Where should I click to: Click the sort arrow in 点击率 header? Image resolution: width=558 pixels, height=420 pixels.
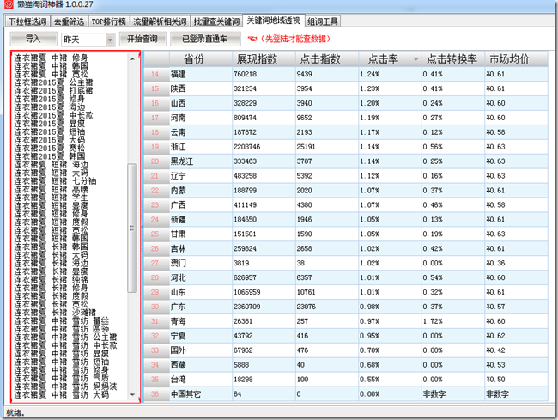pyautogui.click(x=415, y=59)
